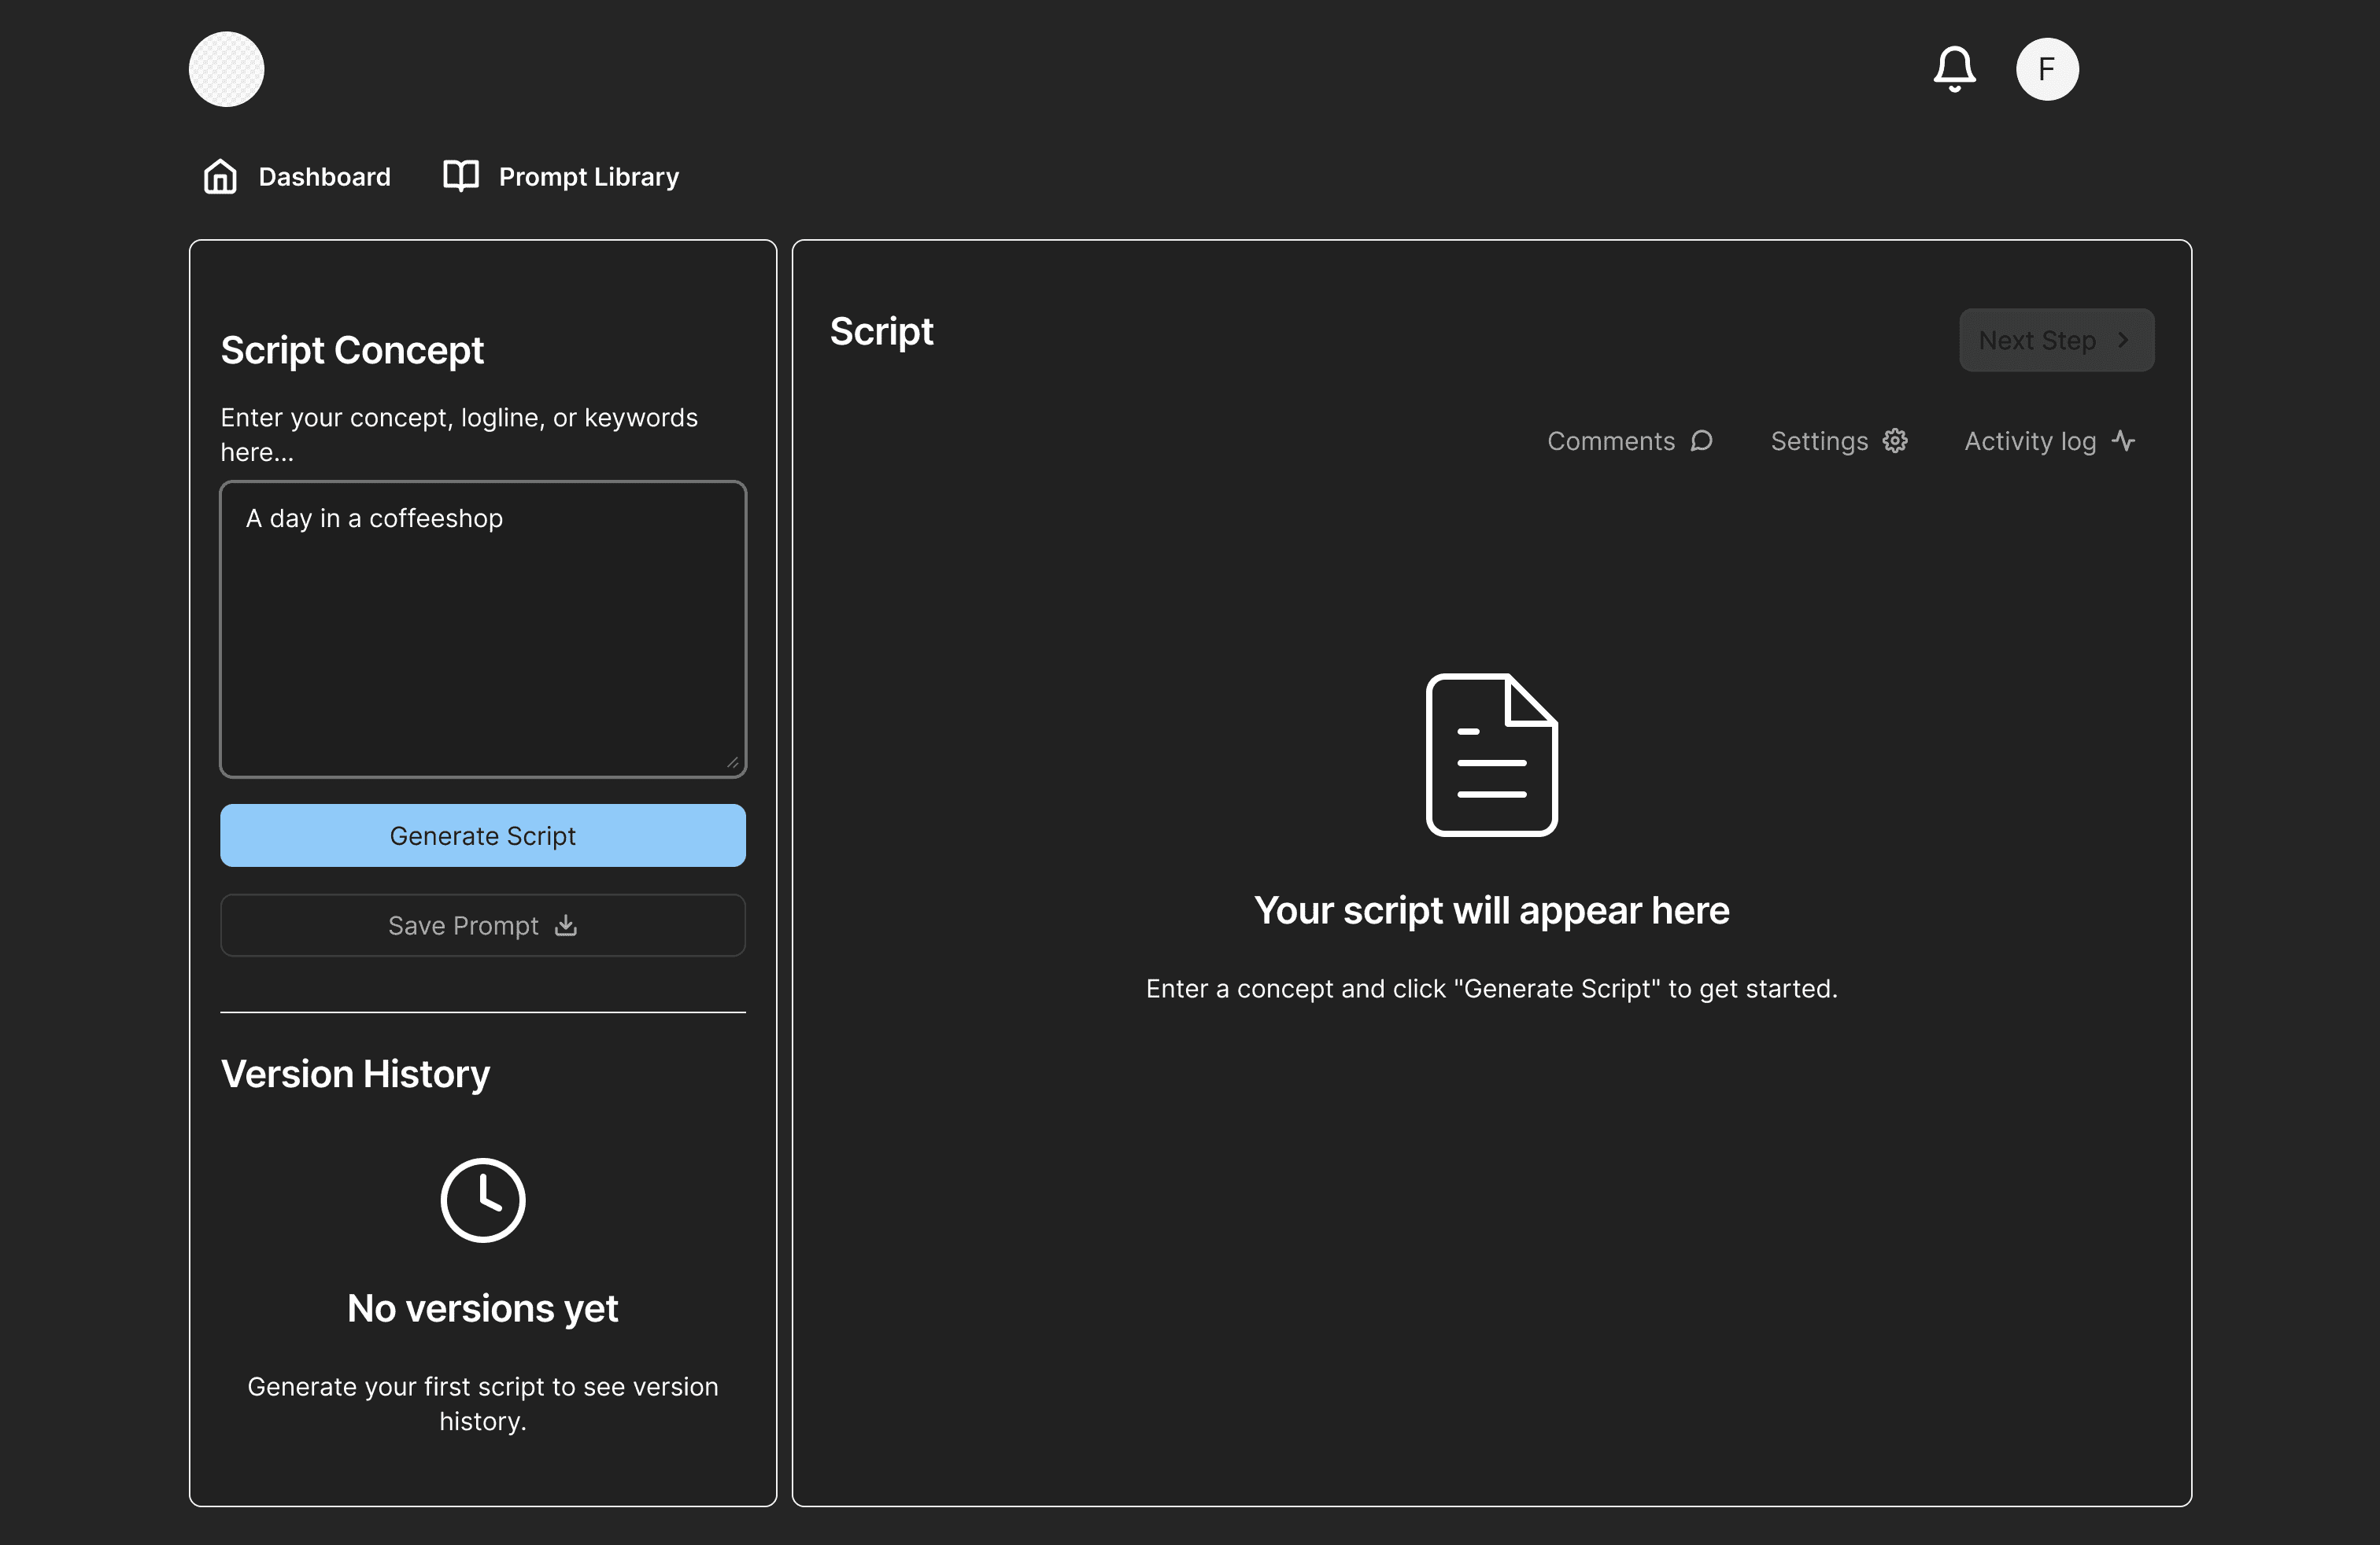Click the notification bell icon
This screenshot has height=1545, width=2380.
pyautogui.click(x=1953, y=69)
